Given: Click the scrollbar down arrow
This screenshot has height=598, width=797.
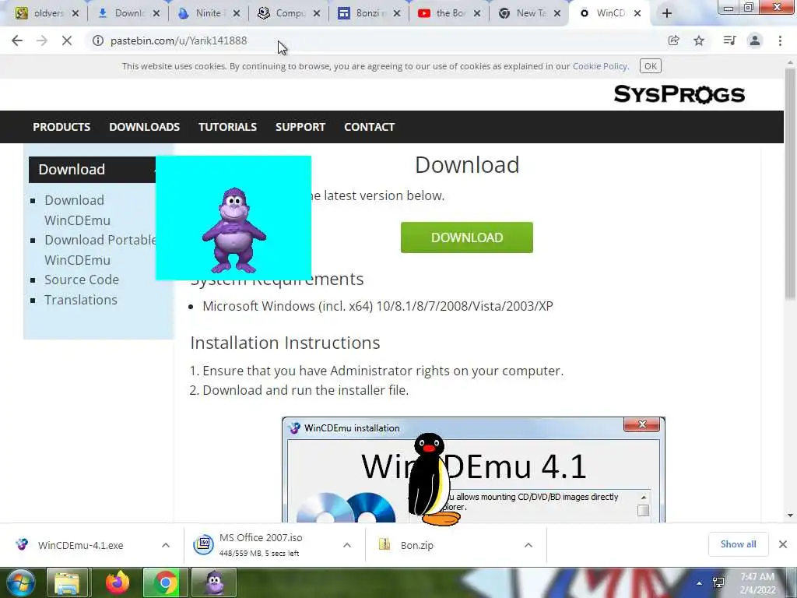Looking at the screenshot, I should coord(790,515).
